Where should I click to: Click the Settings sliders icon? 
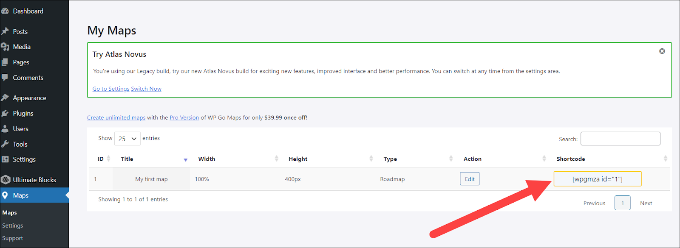point(5,159)
